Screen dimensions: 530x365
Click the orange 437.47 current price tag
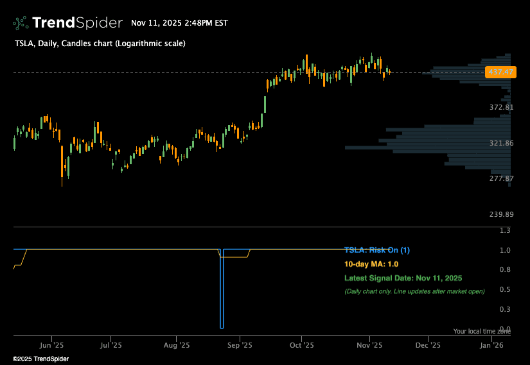coord(500,72)
